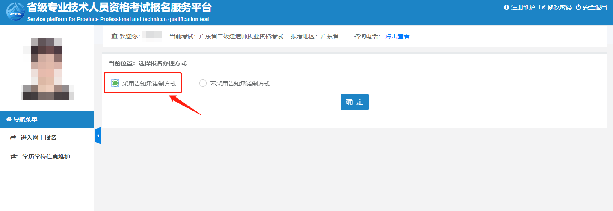Click the 安全退出 logout text
Viewport: 613px width, 211px height.
(x=595, y=7)
